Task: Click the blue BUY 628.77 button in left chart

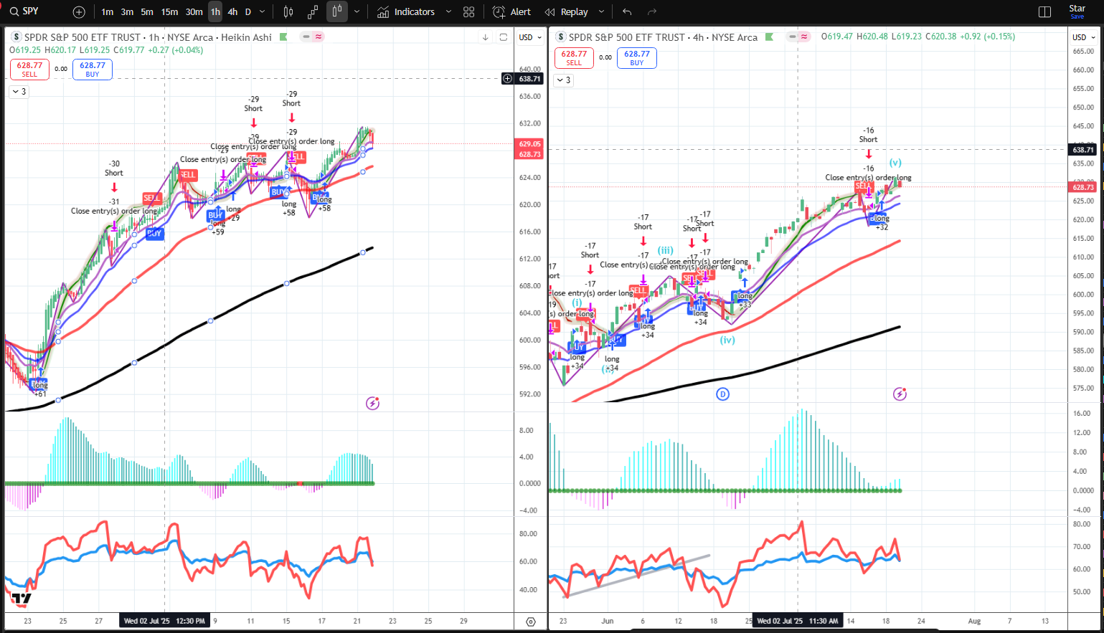Action: (93, 69)
